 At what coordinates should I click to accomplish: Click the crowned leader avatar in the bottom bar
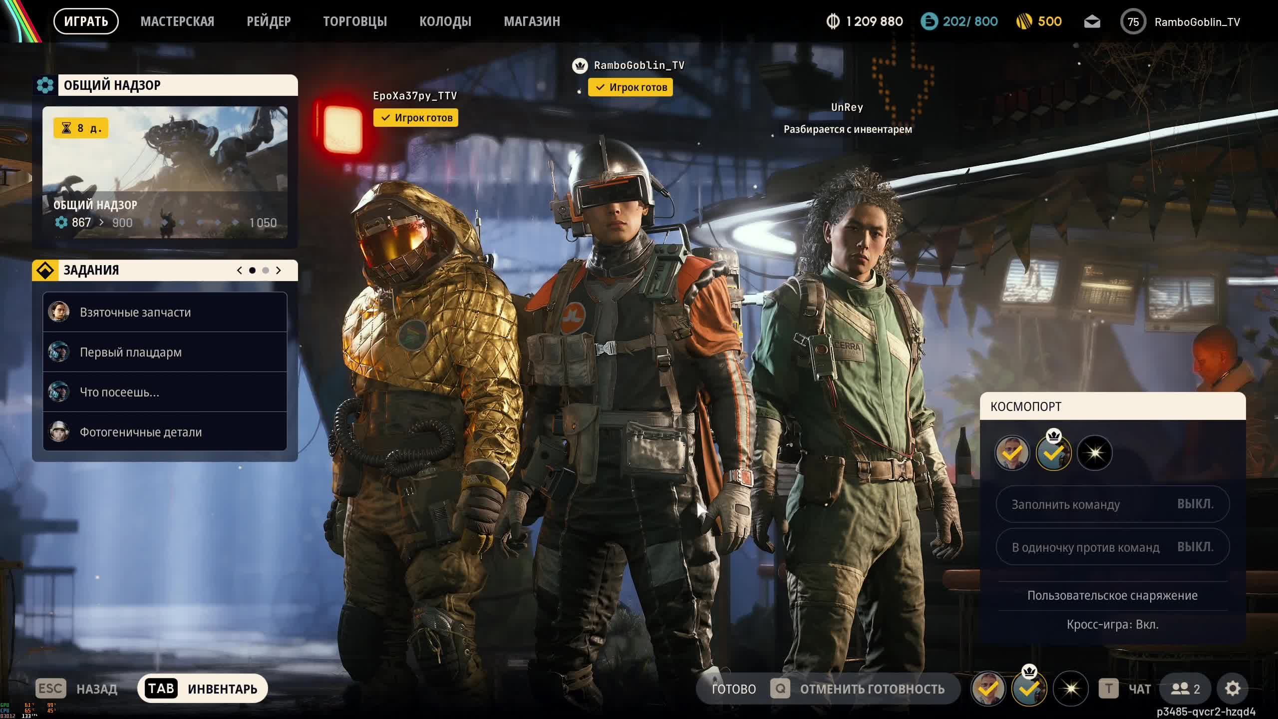pyautogui.click(x=1029, y=689)
